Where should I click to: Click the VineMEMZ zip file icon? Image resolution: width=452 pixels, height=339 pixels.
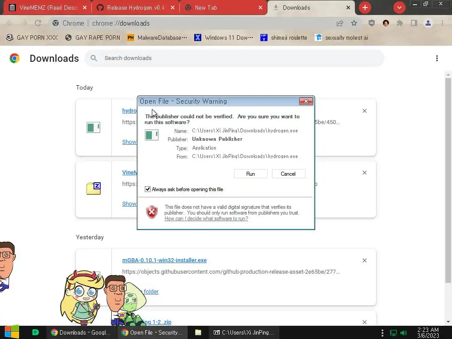coord(94,188)
